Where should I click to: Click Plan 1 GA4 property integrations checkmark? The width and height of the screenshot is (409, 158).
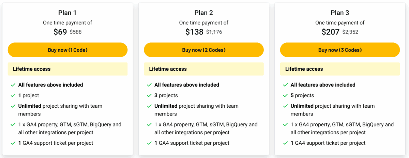13,125
